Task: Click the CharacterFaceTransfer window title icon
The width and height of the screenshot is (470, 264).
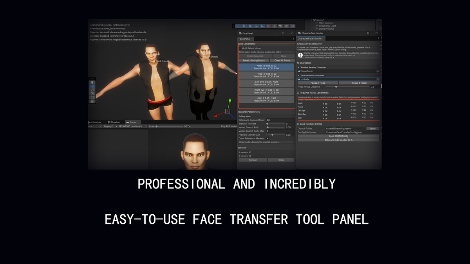Action: click(x=299, y=33)
